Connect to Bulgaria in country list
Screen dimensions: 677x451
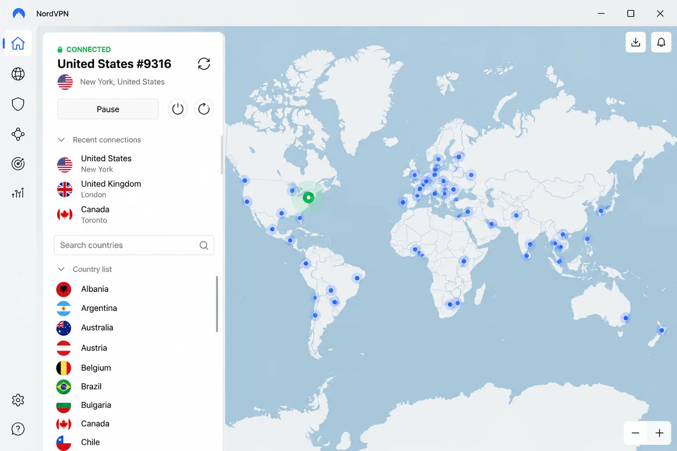[134, 405]
